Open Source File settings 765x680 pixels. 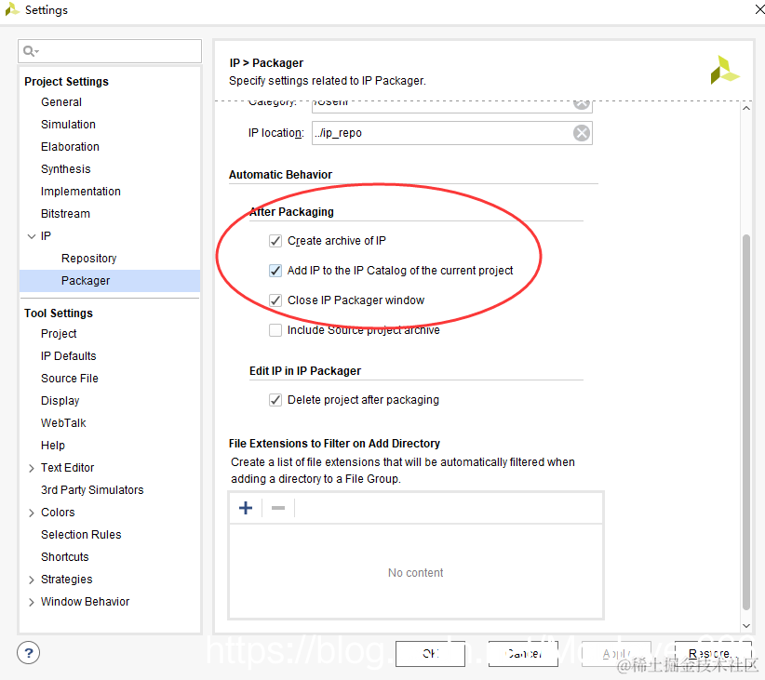click(x=69, y=379)
